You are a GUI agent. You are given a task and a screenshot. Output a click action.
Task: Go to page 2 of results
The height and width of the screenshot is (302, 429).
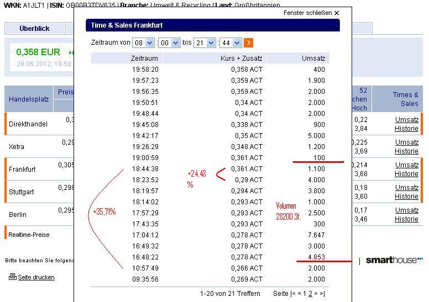click(310, 294)
